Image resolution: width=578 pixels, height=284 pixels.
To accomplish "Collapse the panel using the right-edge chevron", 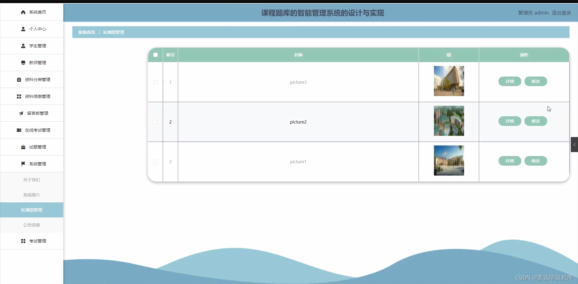I will [x=574, y=145].
